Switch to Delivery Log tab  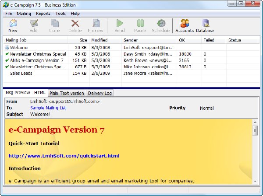click(x=100, y=93)
